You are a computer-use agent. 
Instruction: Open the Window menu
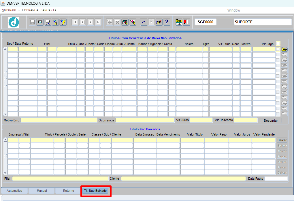click(x=234, y=10)
